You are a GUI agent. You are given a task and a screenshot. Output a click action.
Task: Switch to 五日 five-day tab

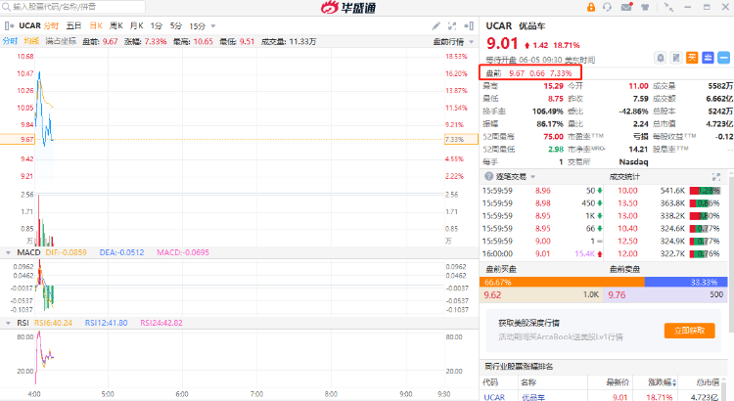(73, 25)
